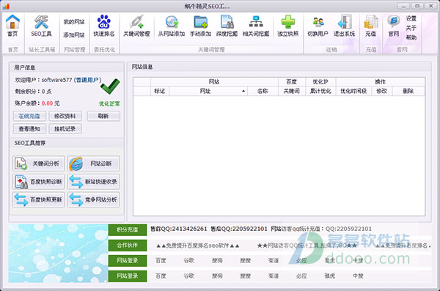Click the green plus 快照 icon
440x291 pixels.
288,26
